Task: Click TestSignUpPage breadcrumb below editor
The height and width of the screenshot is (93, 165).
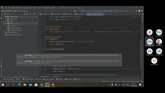Action: pos(44,77)
